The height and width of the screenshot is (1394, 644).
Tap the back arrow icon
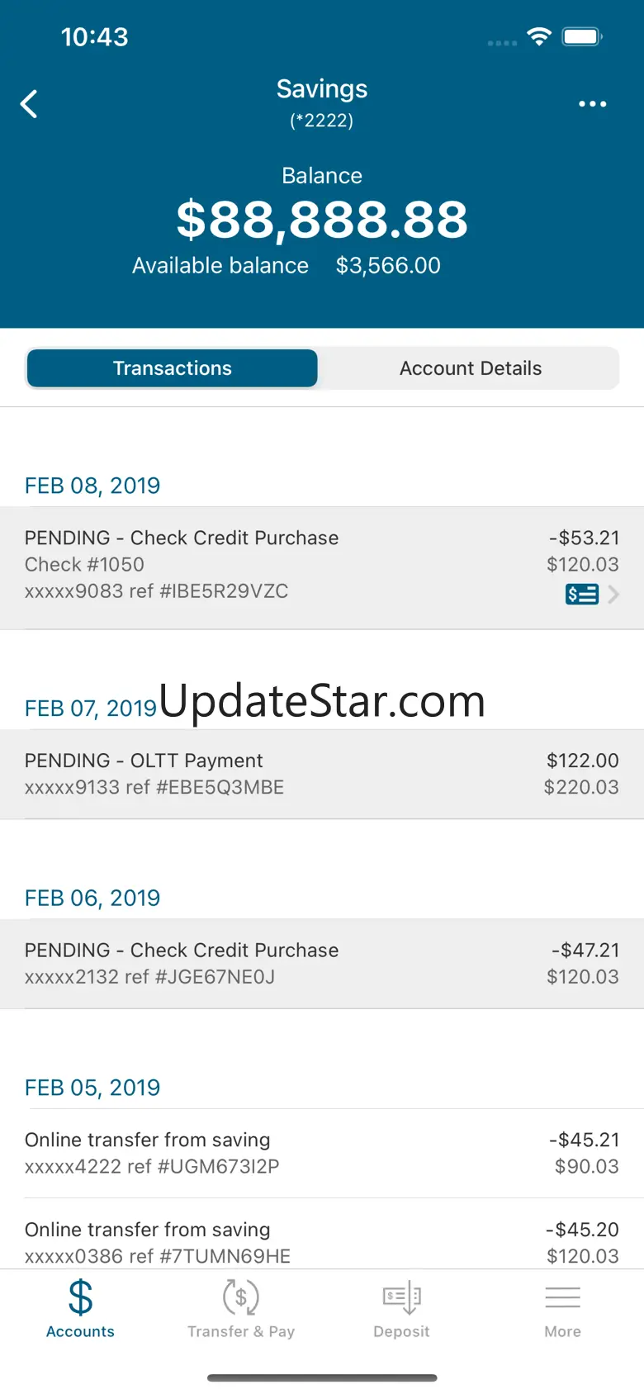[29, 104]
